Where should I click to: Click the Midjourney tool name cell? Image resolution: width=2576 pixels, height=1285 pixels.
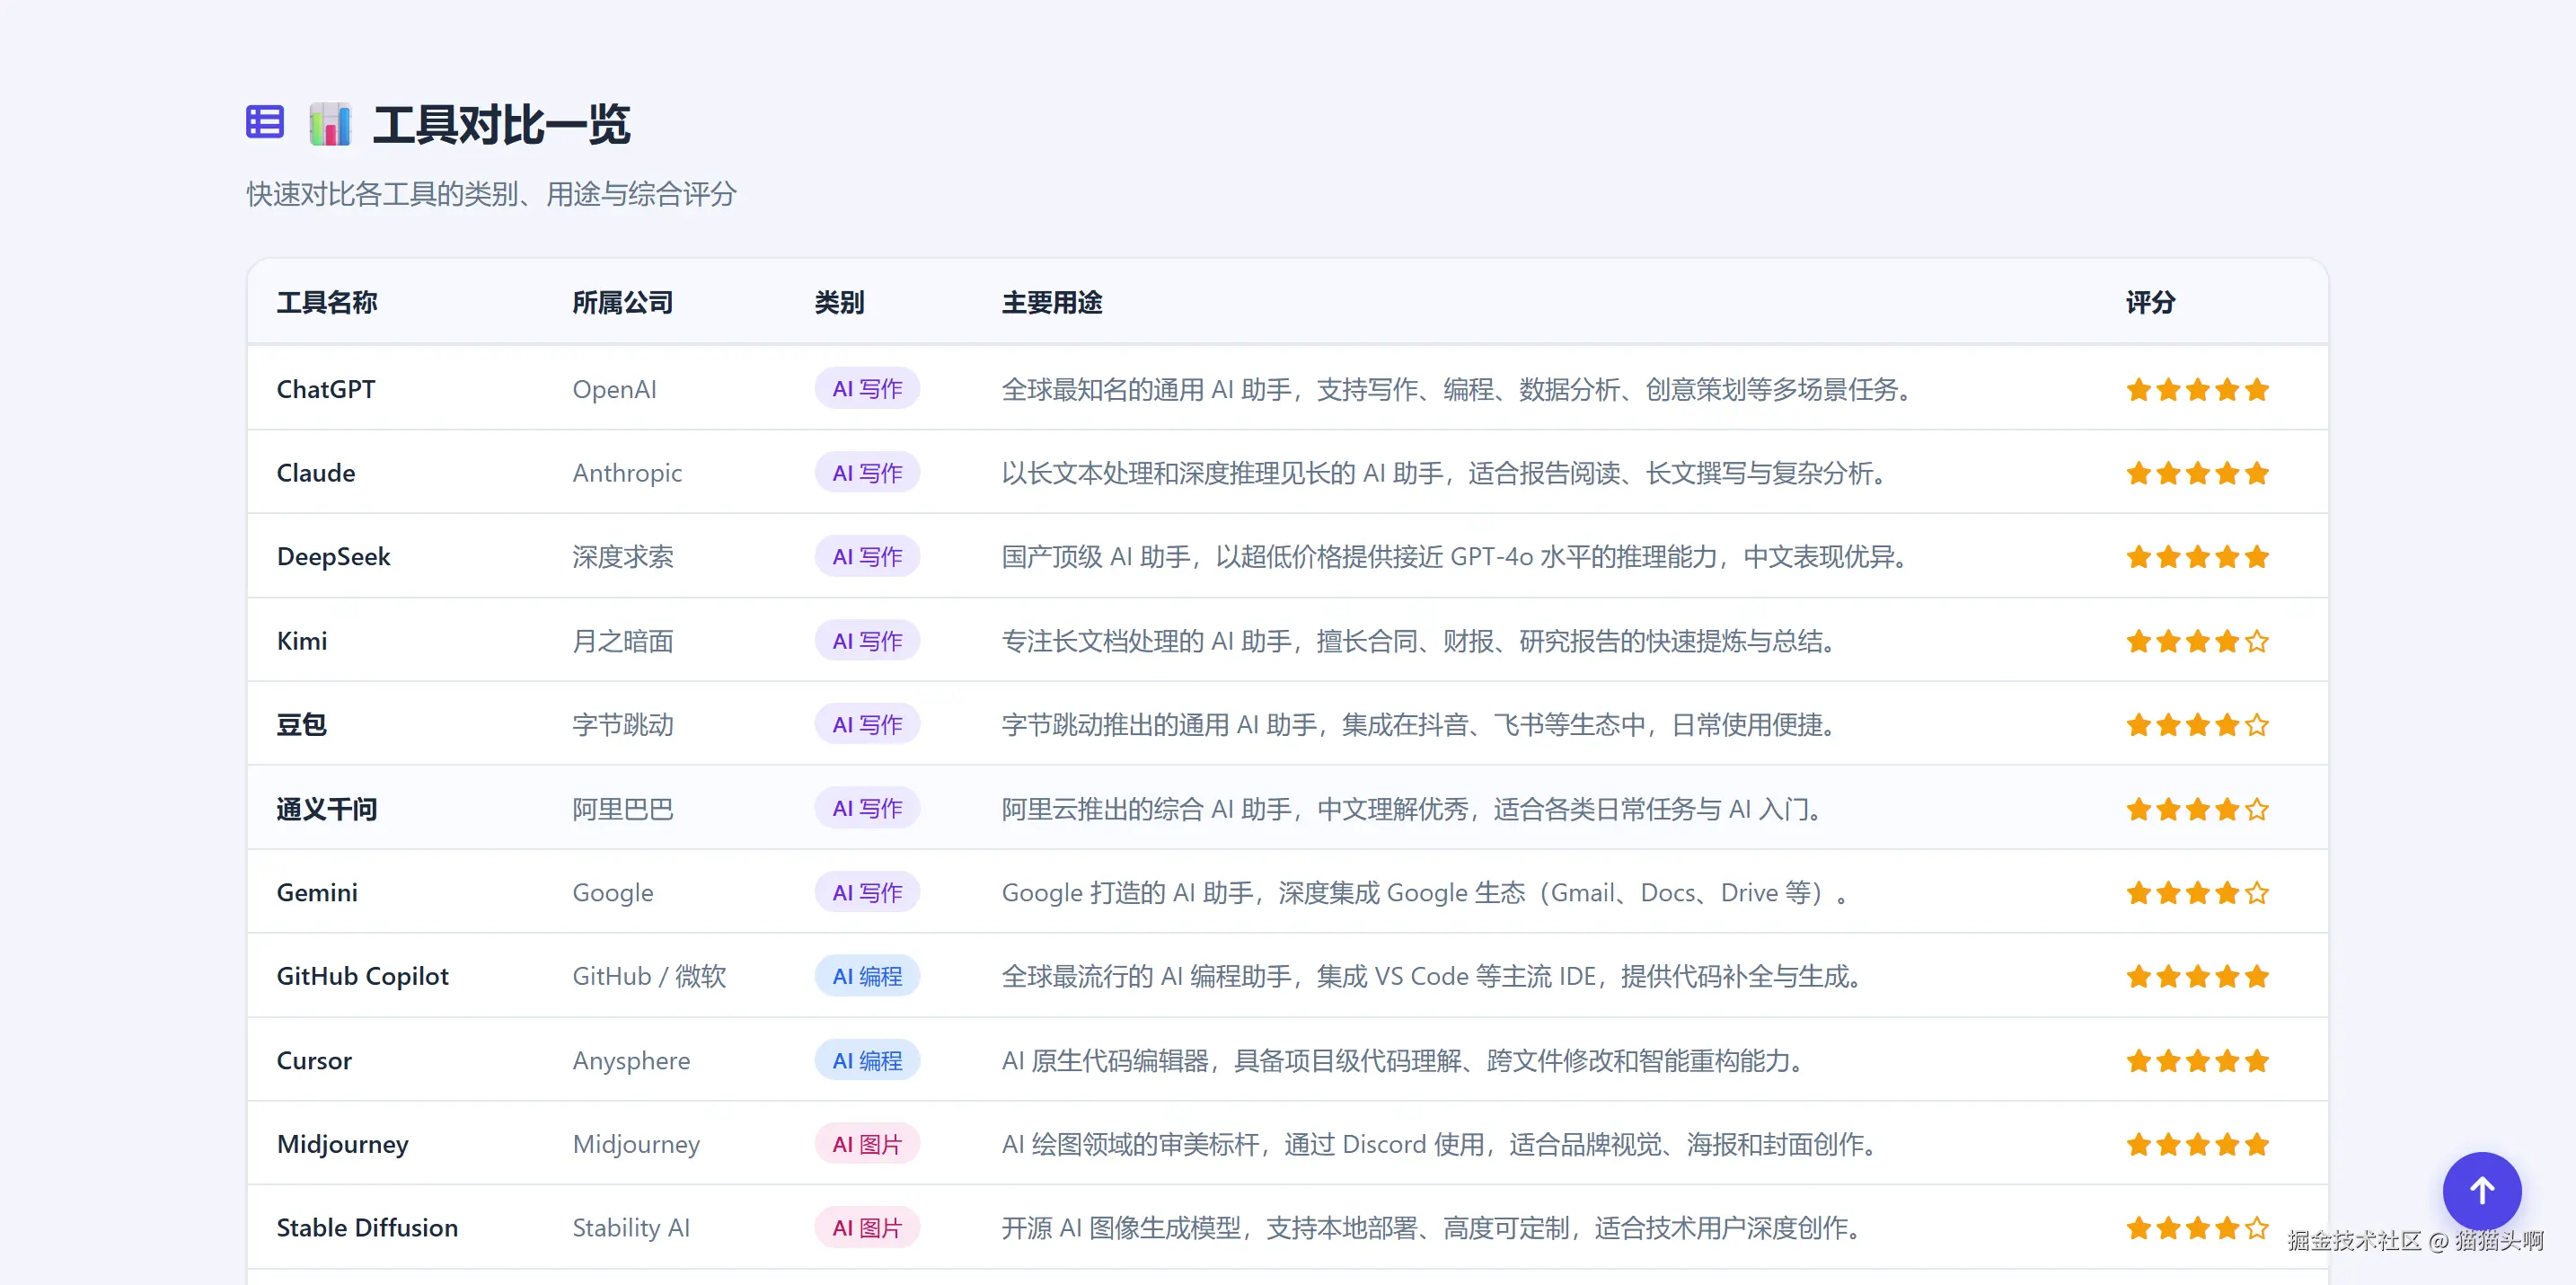point(343,1144)
